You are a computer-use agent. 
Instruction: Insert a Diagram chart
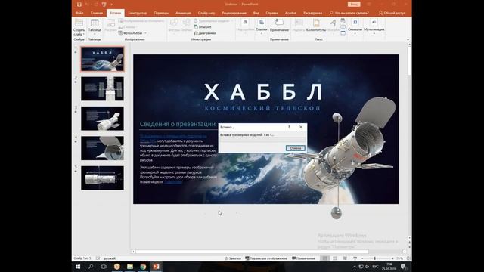click(204, 33)
